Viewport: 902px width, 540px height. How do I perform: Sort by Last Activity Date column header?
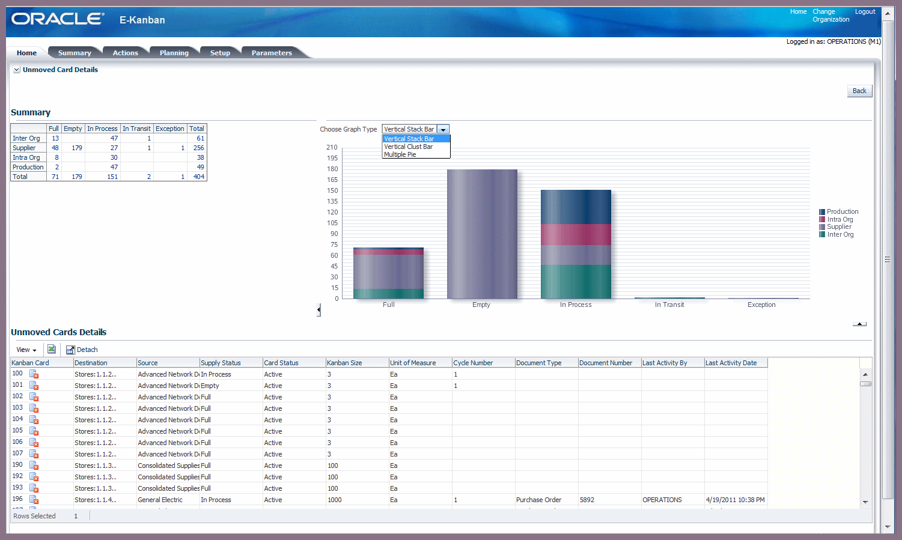click(736, 363)
